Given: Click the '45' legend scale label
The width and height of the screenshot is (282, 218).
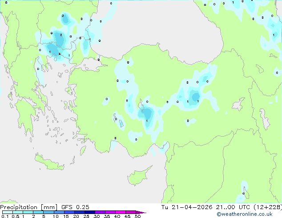Looking at the screenshot, I should click(127, 216).
